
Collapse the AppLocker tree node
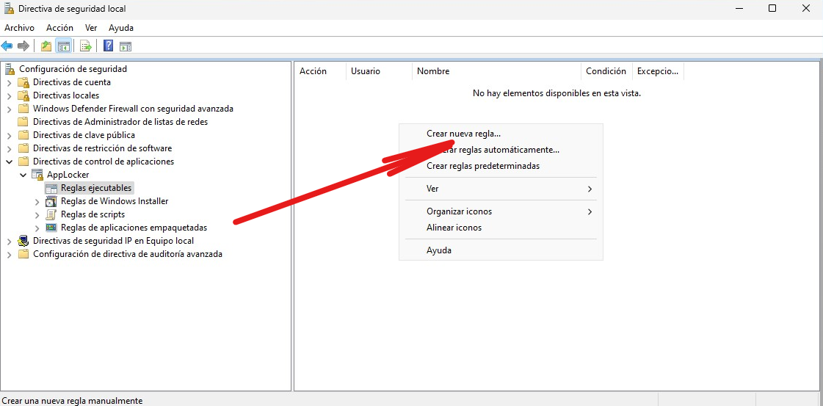click(23, 175)
